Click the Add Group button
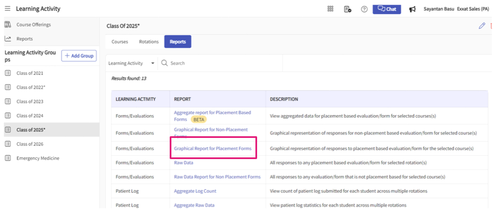 (x=79, y=56)
